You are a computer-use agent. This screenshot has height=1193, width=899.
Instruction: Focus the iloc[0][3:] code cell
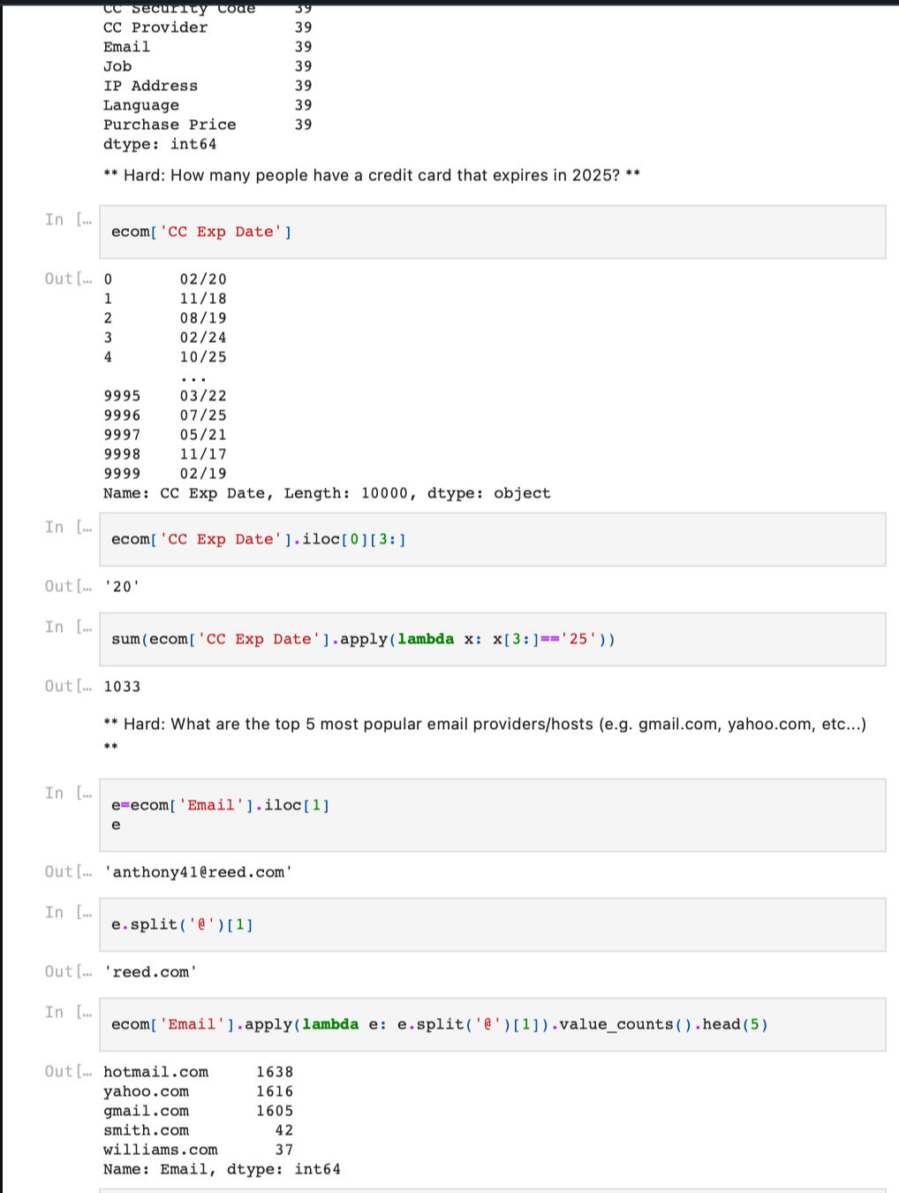(x=491, y=540)
